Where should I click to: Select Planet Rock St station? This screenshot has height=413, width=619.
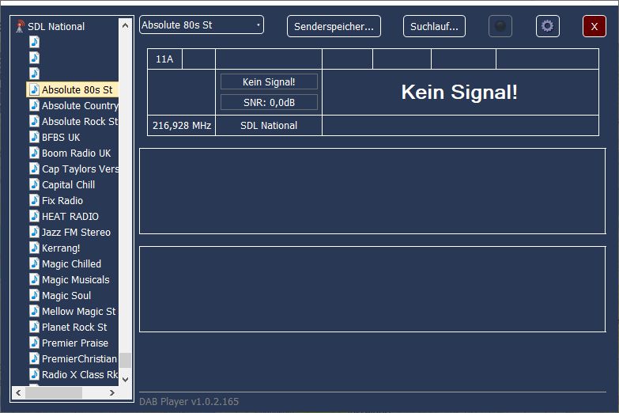(x=74, y=327)
